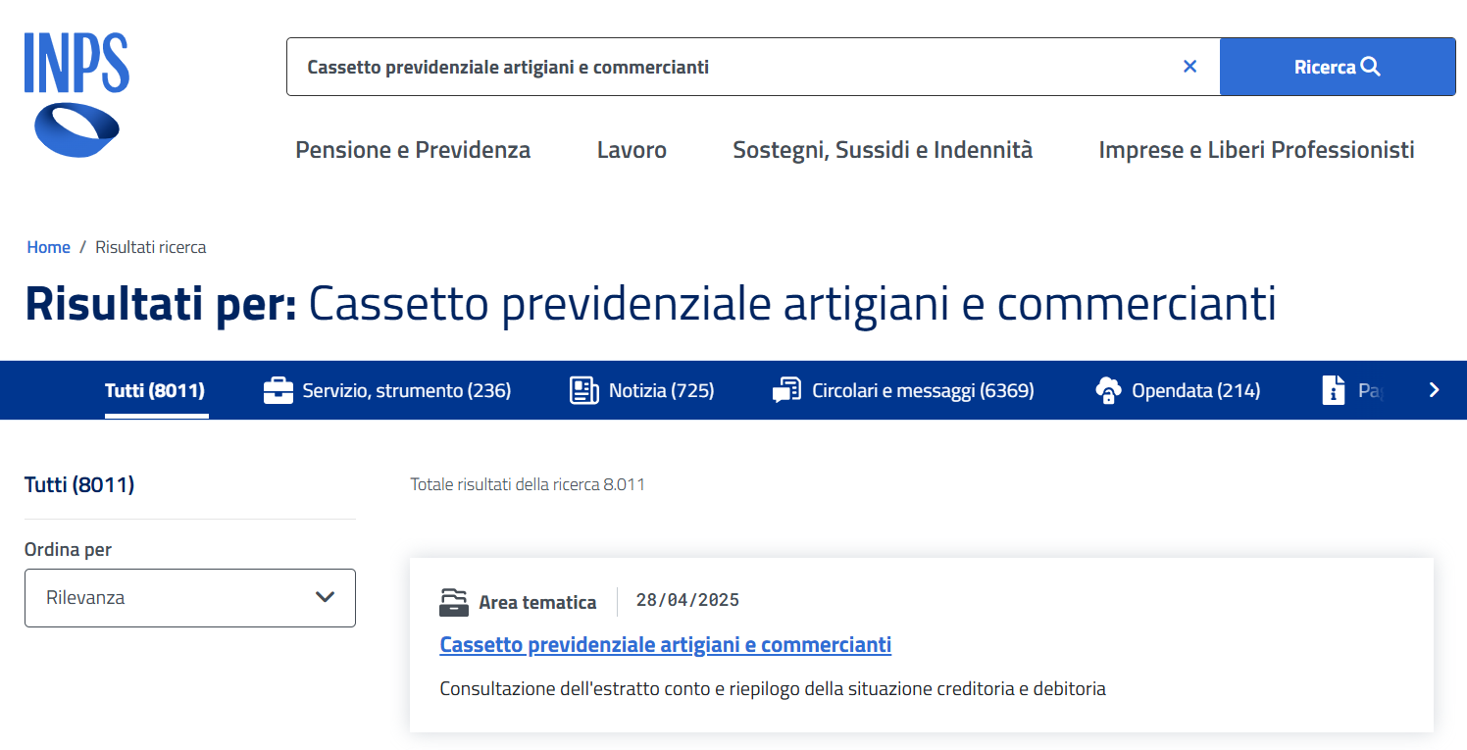Viewport: 1467px width, 750px height.
Task: Click the speech bubble icon on Circolari e messaggi
Action: tap(787, 390)
